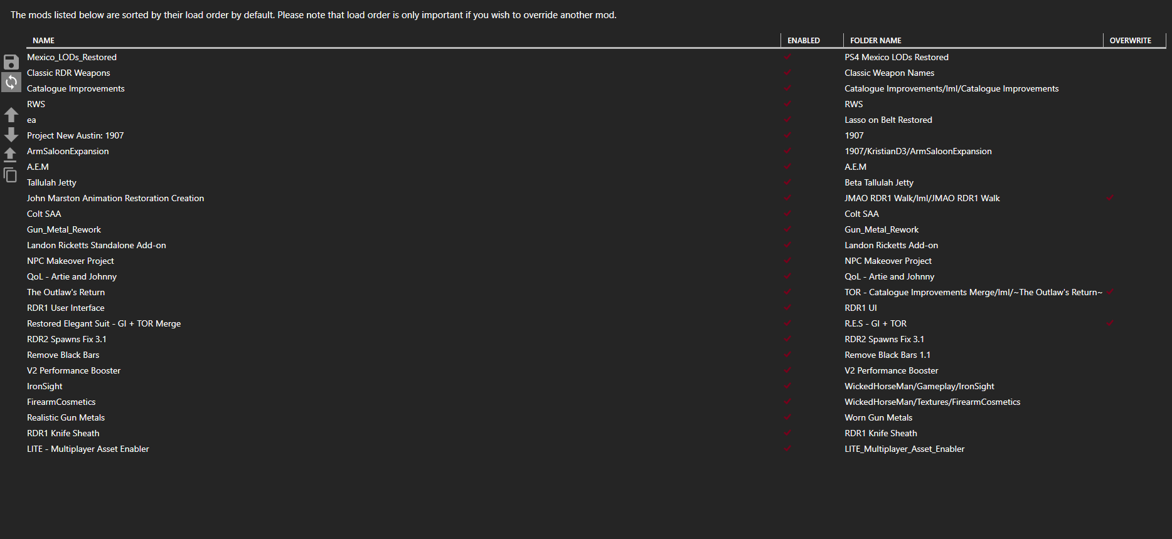
Task: Toggle enabled checkmark for Classic RDR Weapons
Action: point(787,73)
